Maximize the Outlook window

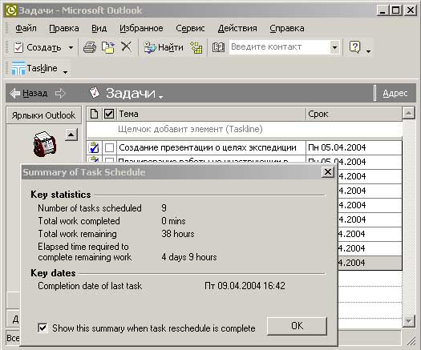[396, 10]
